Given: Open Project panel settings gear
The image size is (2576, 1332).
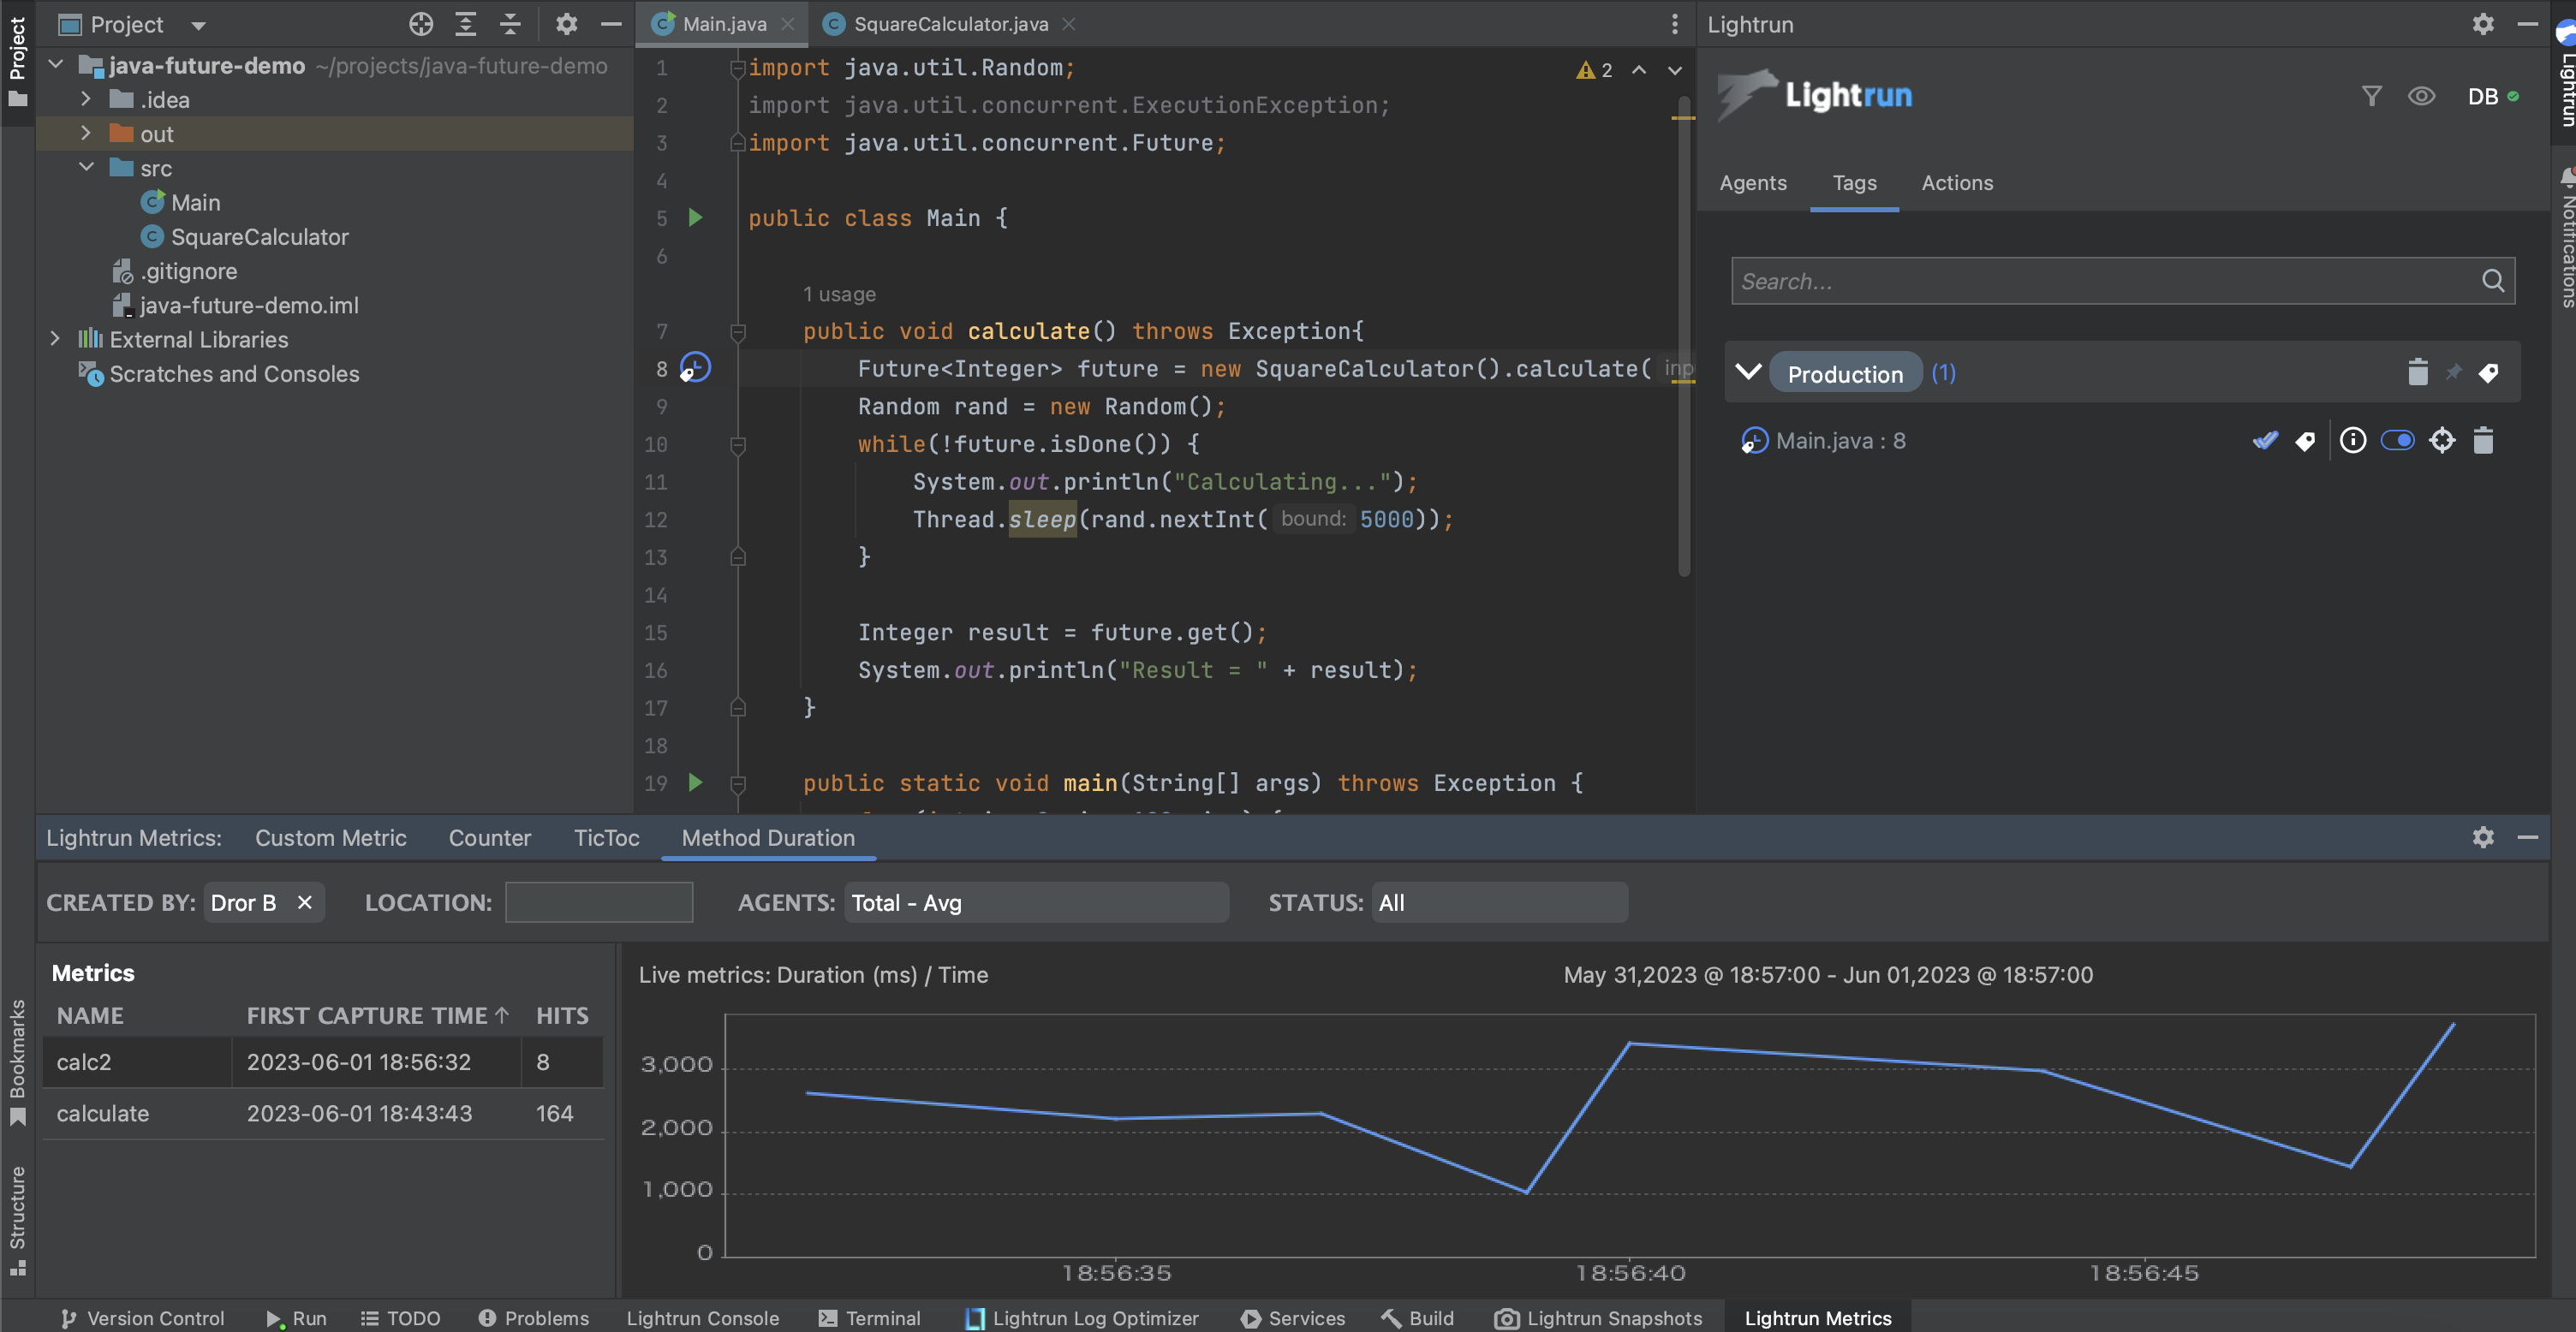Looking at the screenshot, I should (x=567, y=24).
